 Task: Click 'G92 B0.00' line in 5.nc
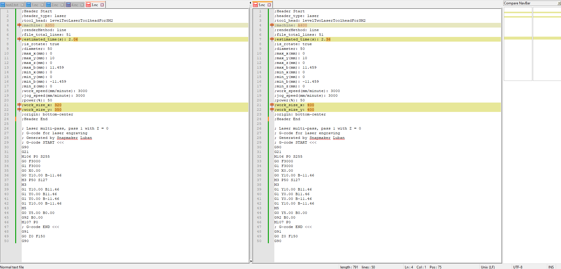pos(285,217)
